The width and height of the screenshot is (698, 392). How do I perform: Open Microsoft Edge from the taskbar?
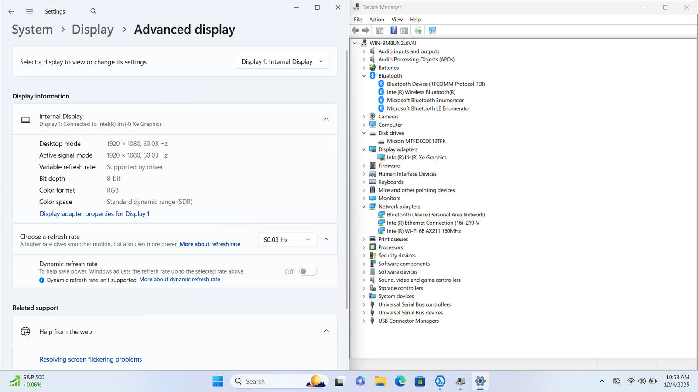(400, 382)
